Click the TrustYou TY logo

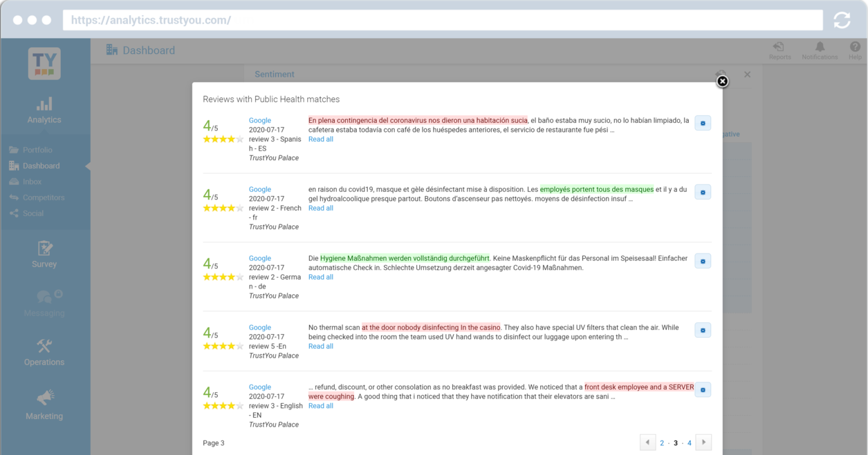click(44, 64)
